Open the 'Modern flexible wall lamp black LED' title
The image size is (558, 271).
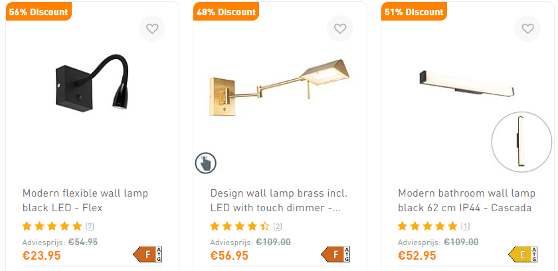pyautogui.click(x=86, y=201)
